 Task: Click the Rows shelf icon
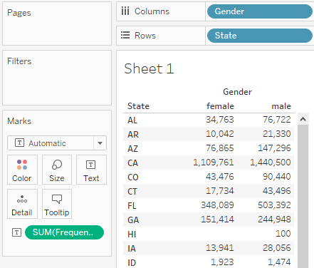[125, 35]
